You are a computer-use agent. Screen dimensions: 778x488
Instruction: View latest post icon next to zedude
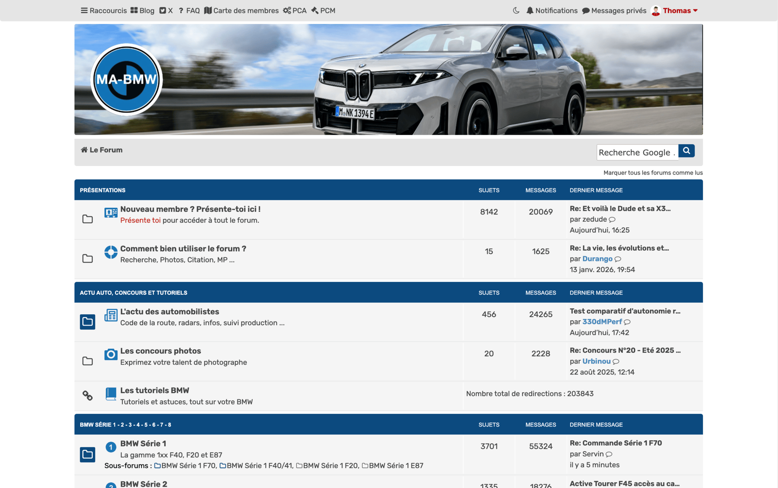(612, 219)
